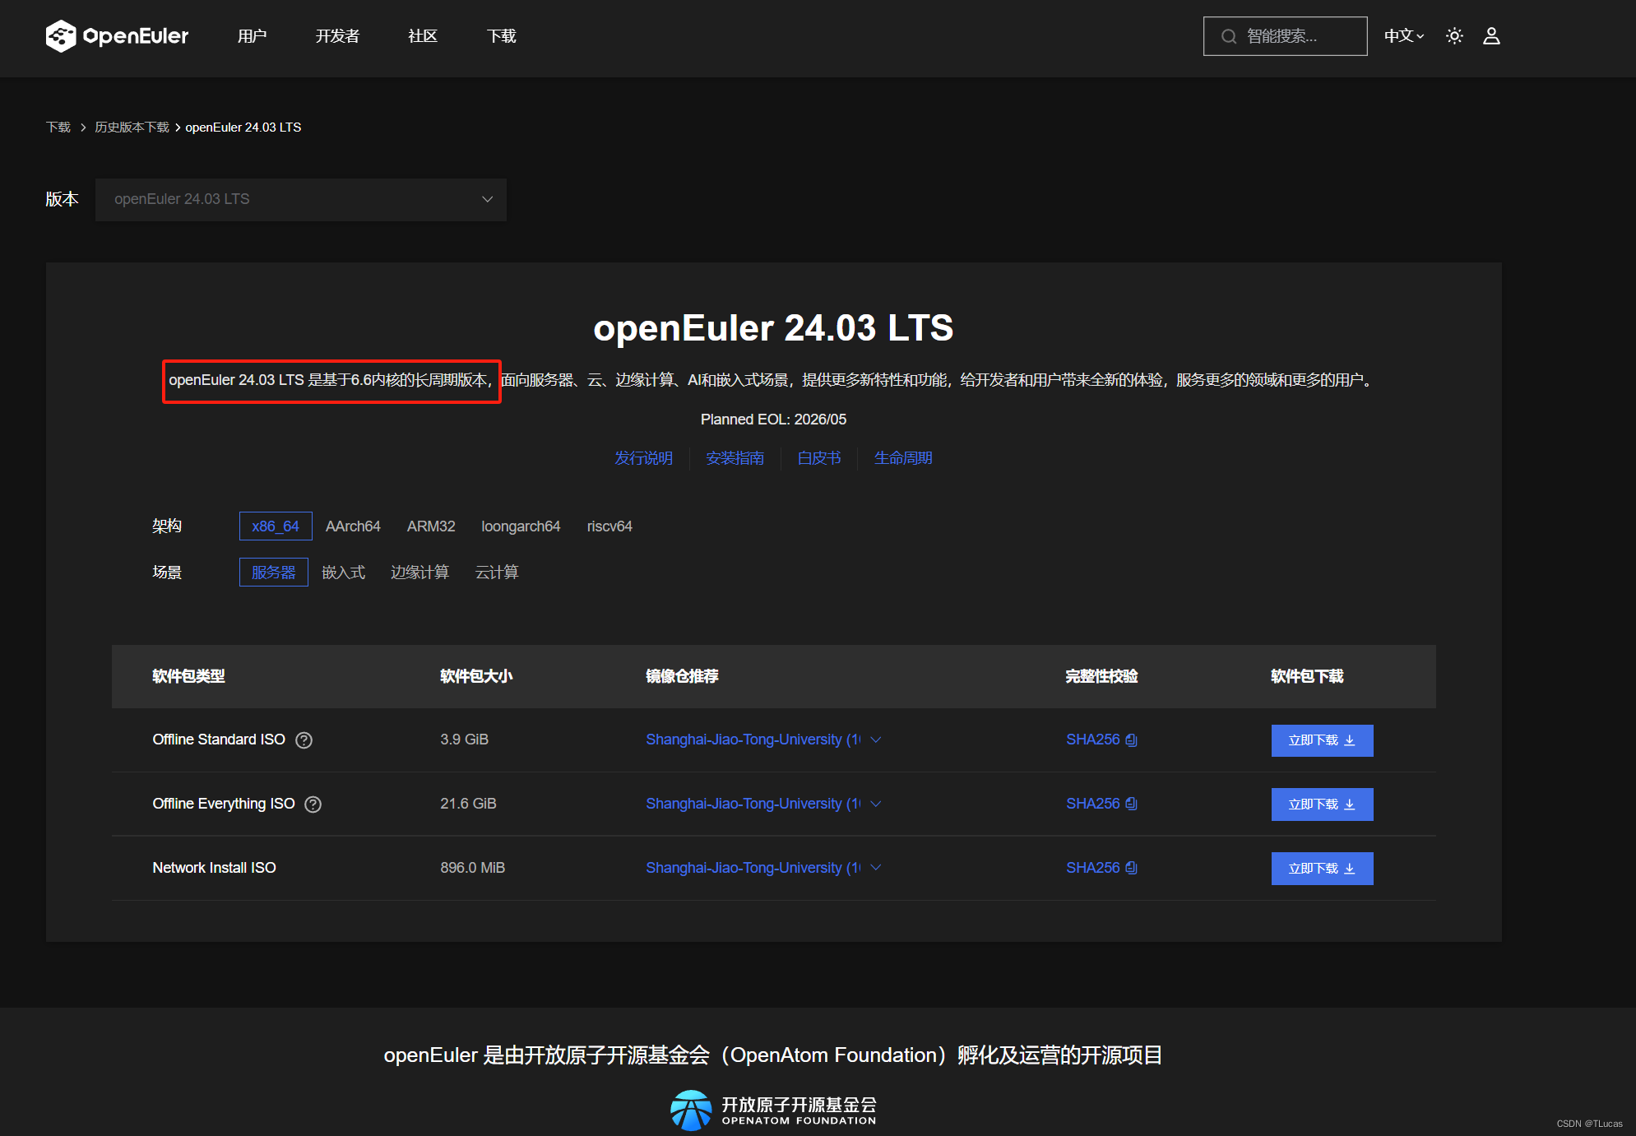Expand mirror list for Offline Everything ISO
The width and height of the screenshot is (1636, 1136).
876,804
